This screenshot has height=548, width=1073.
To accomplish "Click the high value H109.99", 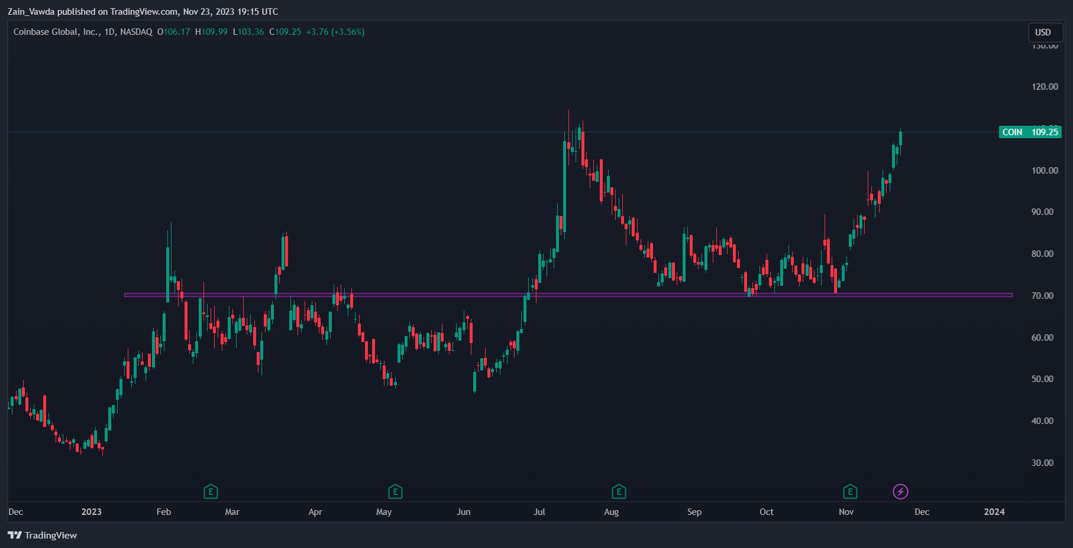I will (211, 32).
